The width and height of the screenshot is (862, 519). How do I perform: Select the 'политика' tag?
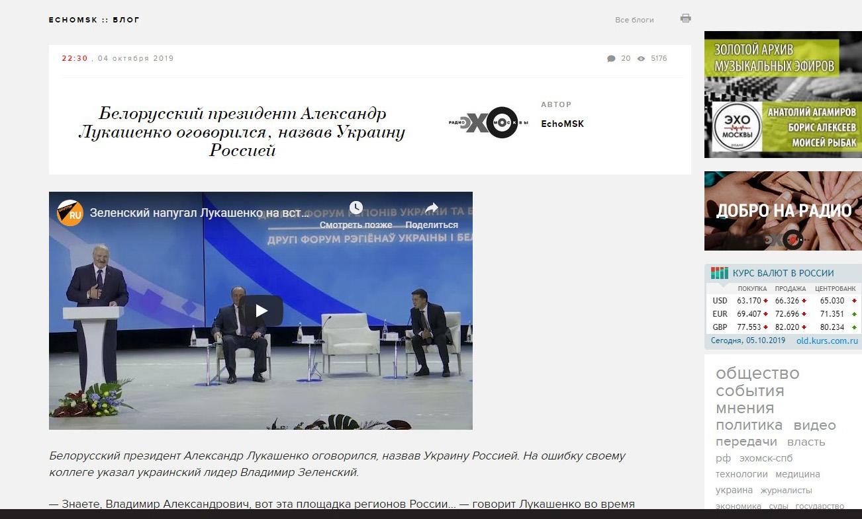[749, 425]
